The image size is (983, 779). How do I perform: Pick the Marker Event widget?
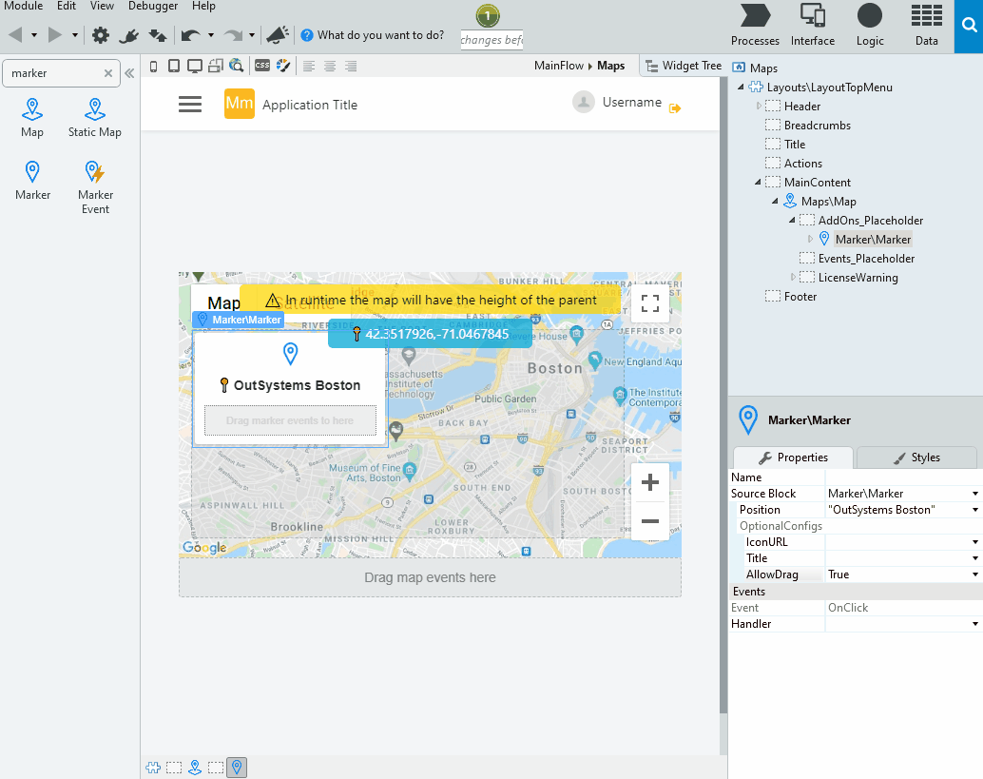[95, 187]
